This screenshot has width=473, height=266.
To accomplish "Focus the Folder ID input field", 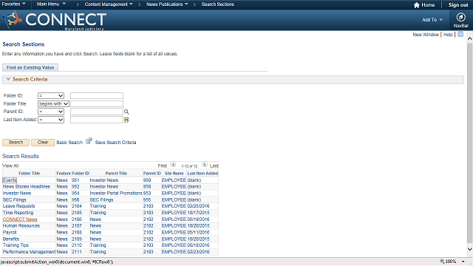I will coord(97,95).
